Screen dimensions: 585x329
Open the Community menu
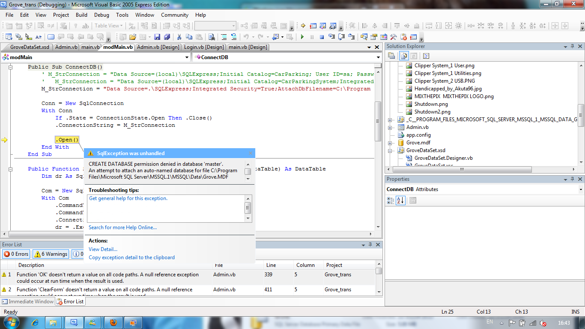175,15
